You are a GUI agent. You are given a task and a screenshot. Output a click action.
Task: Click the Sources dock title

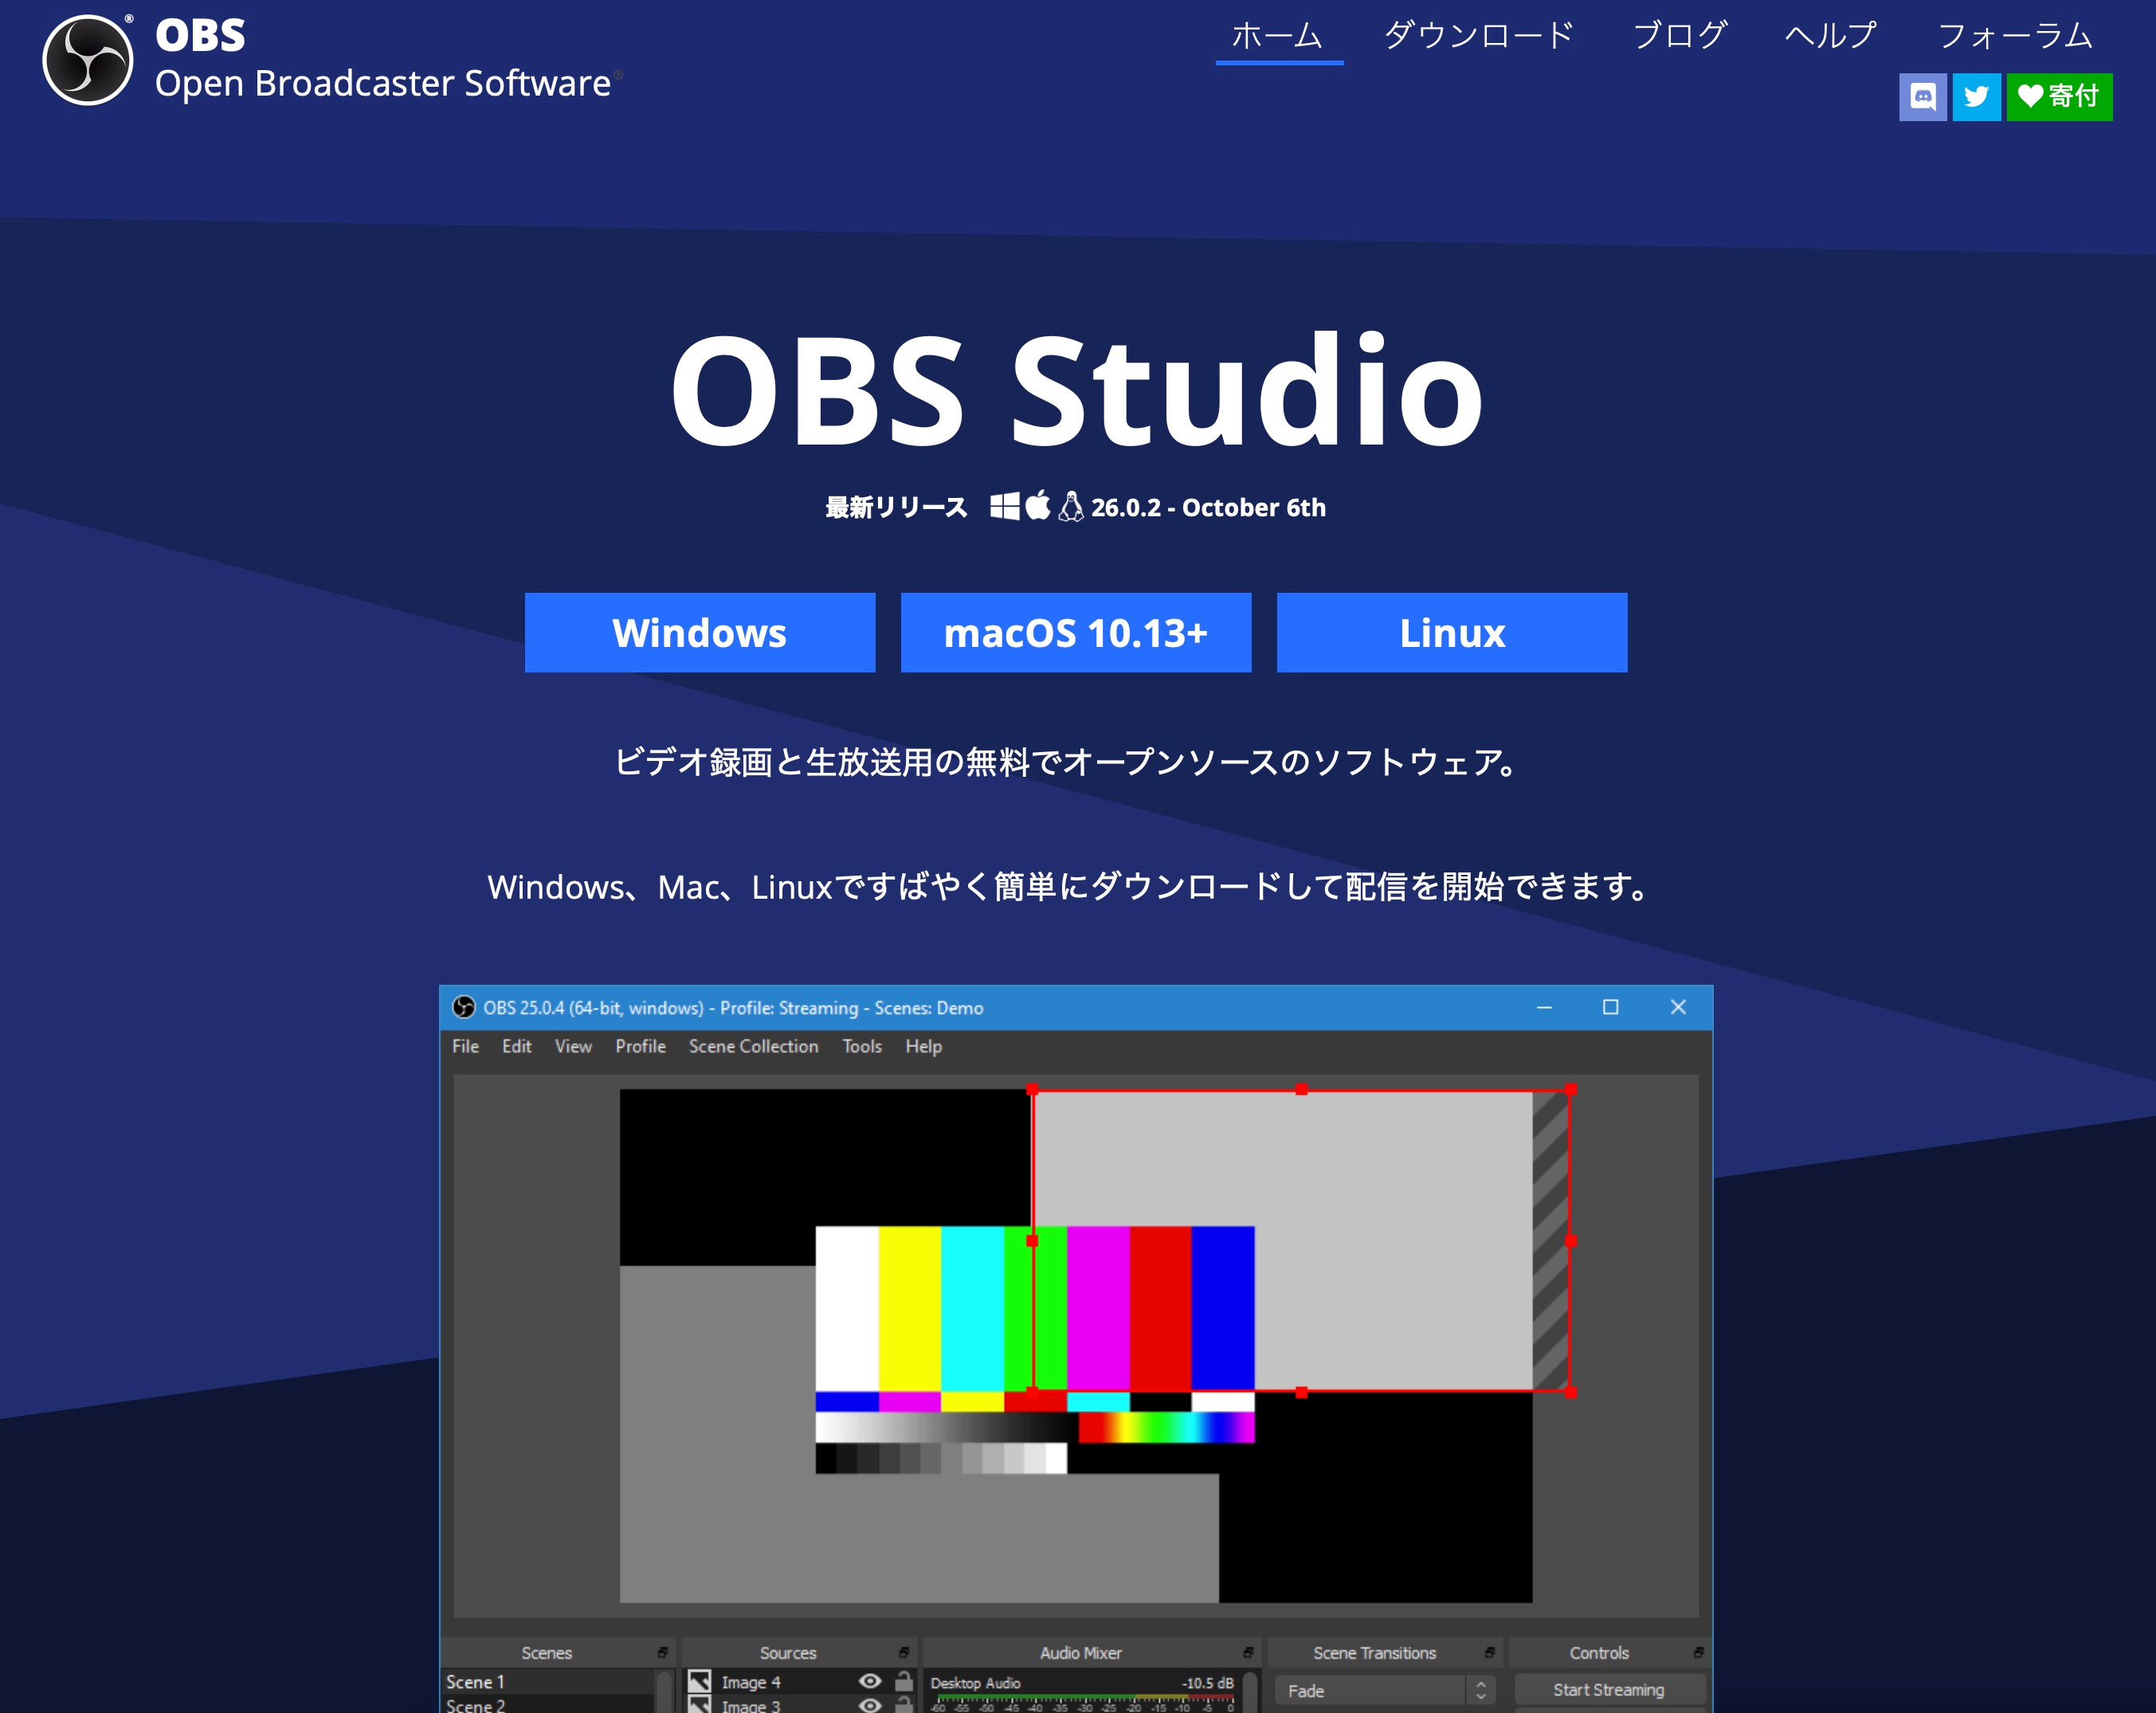click(788, 1653)
